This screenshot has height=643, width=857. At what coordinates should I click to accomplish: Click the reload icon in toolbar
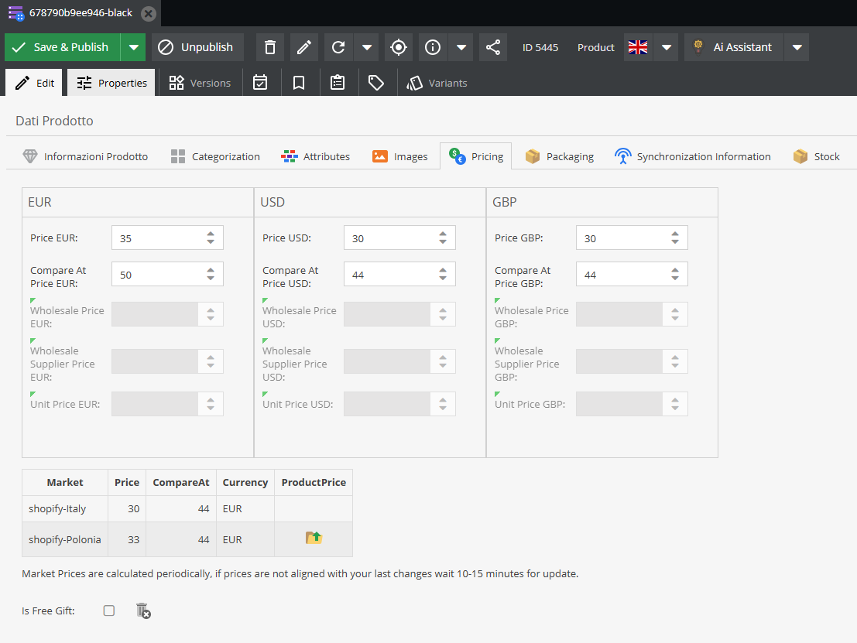(x=338, y=47)
